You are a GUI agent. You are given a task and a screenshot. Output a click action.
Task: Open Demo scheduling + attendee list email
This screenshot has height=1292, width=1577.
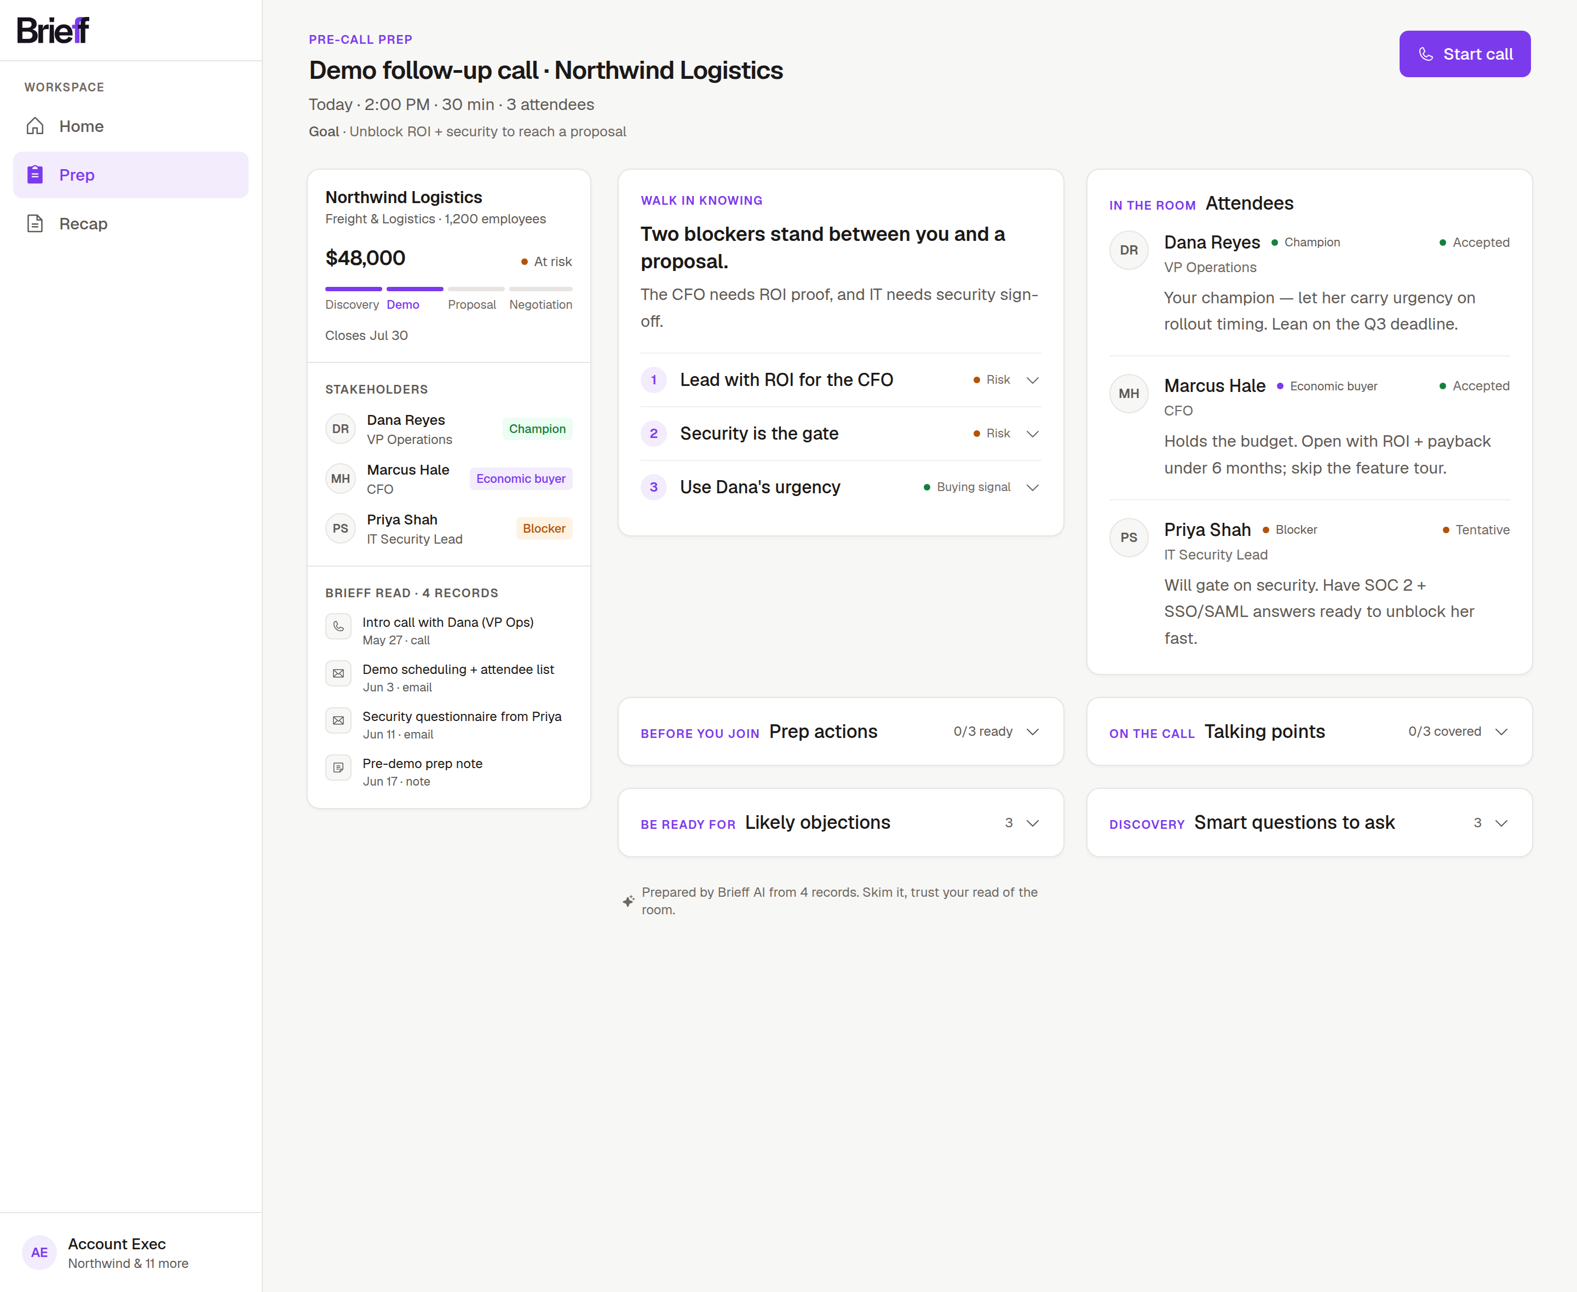449,677
